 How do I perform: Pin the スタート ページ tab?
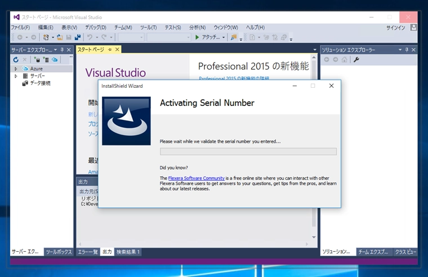pos(110,50)
